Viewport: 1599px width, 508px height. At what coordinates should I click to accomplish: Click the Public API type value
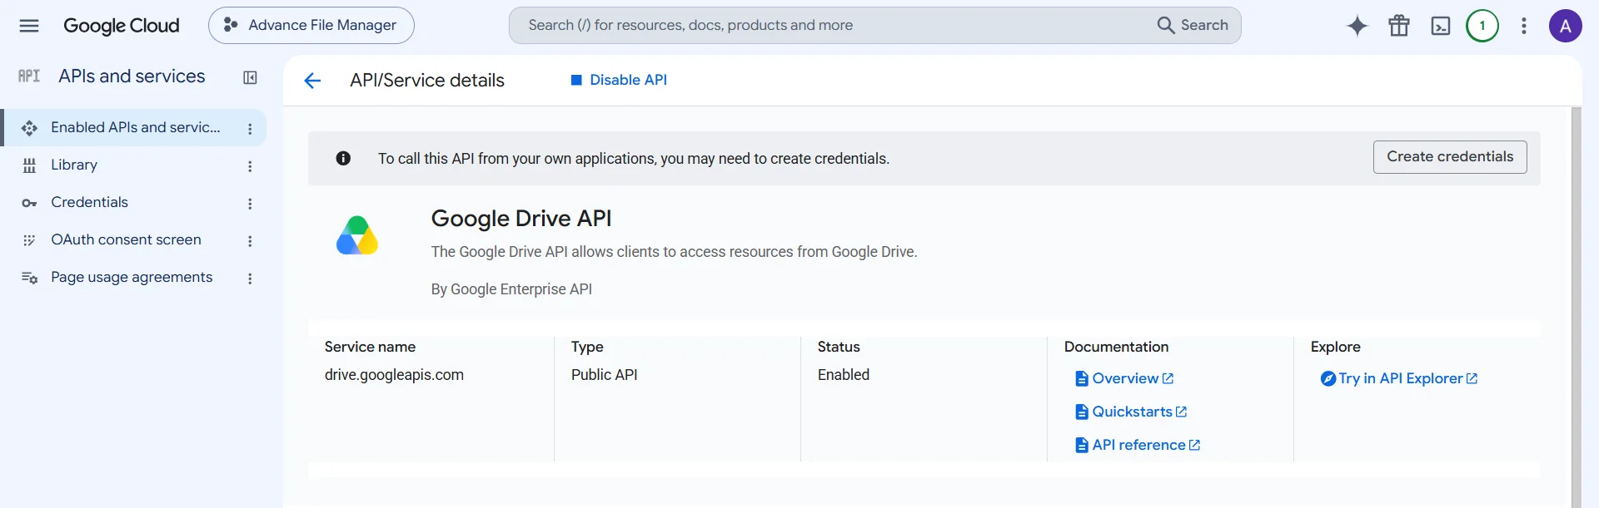pos(605,375)
